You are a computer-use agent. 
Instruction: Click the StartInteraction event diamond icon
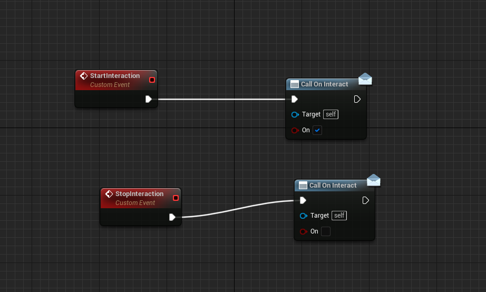pos(84,76)
